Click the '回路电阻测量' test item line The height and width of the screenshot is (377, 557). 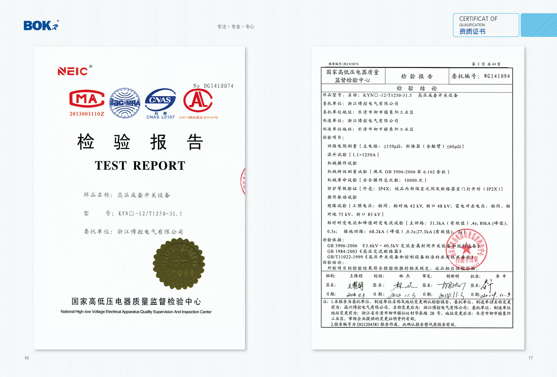396,146
